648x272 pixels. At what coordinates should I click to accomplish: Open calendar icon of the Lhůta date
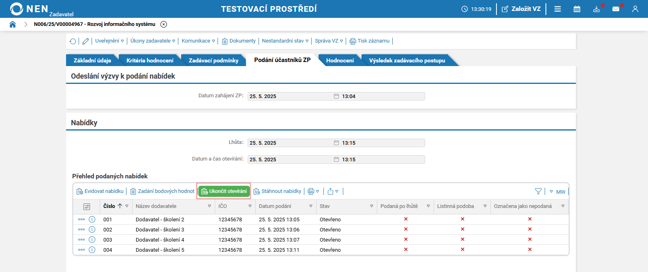(336, 143)
